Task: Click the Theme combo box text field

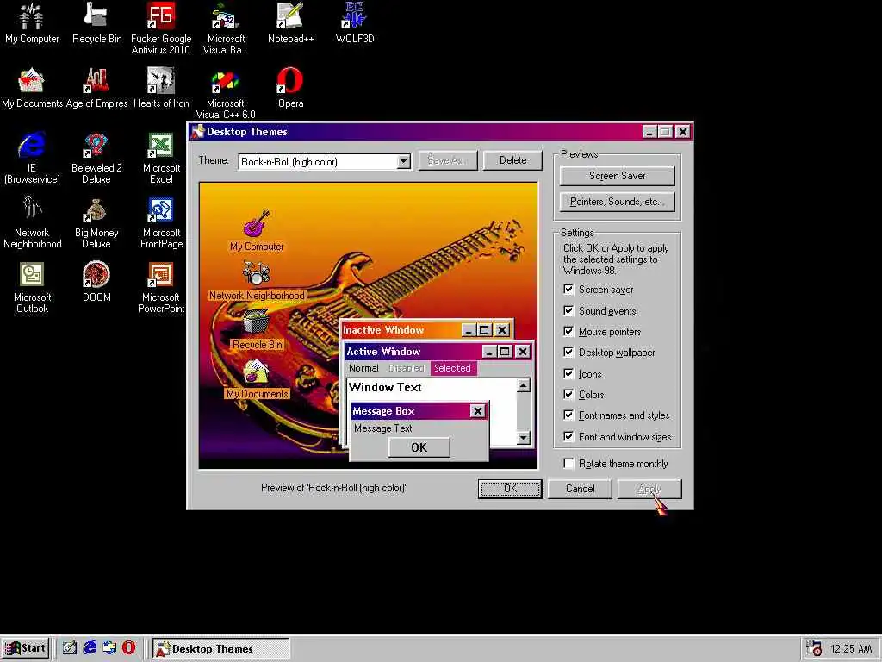Action: click(318, 161)
